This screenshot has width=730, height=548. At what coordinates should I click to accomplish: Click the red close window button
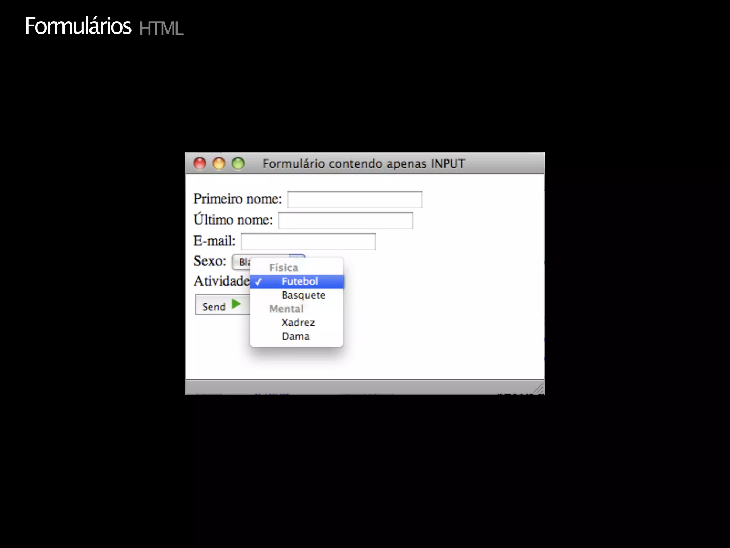[x=200, y=164]
